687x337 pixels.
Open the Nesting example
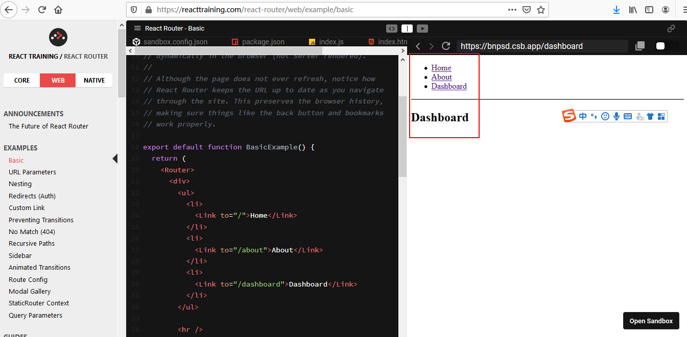coord(20,184)
